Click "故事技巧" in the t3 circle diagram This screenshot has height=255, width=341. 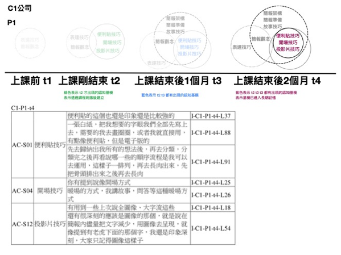pyautogui.click(x=175, y=32)
